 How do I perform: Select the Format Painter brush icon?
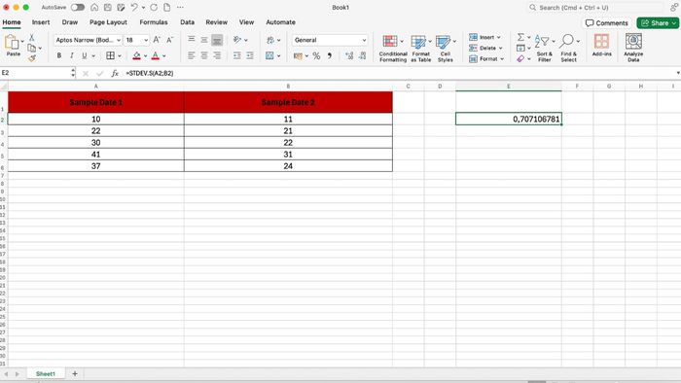point(31,58)
